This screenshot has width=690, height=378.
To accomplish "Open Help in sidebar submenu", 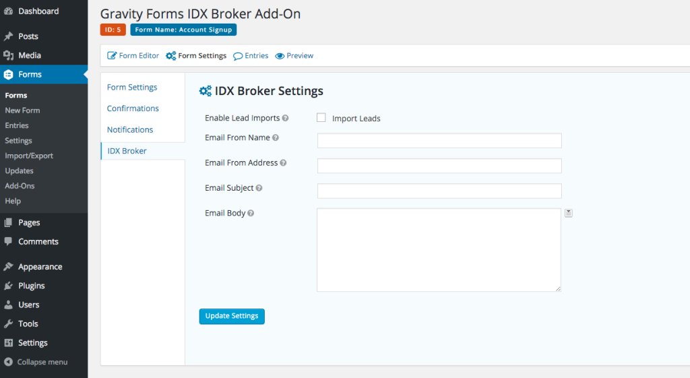I will [x=13, y=201].
